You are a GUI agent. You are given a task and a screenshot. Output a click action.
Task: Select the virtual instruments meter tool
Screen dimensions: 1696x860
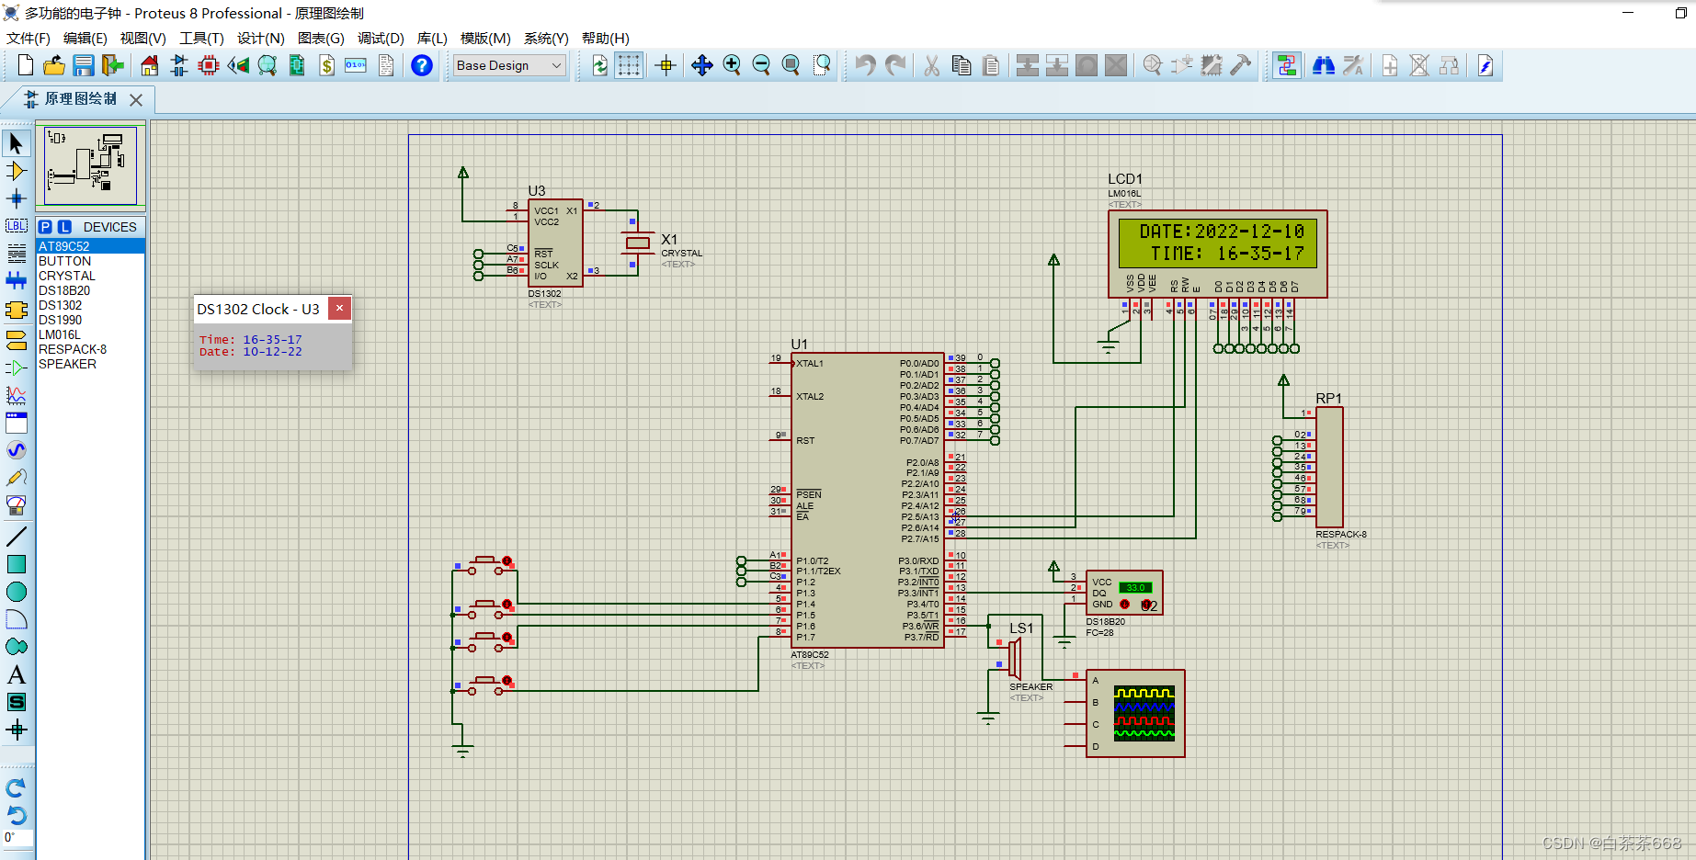tap(16, 505)
